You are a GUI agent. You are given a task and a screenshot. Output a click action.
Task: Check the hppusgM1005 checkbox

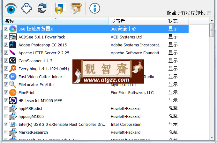click(x=6, y=116)
